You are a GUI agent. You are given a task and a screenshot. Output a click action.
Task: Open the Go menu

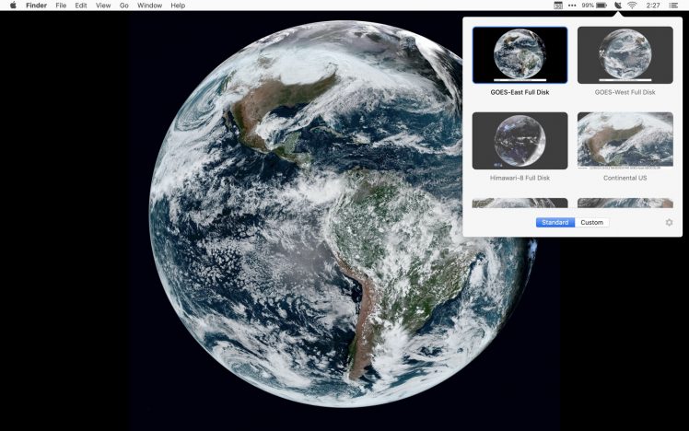tap(124, 6)
